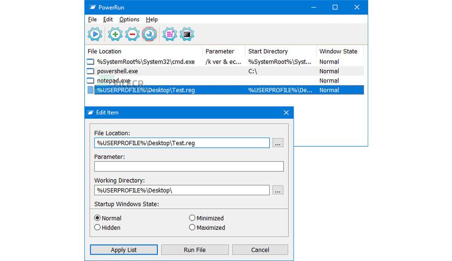The image size is (452, 261).
Task: Maximize the PowerRun window
Action: pyautogui.click(x=335, y=7)
